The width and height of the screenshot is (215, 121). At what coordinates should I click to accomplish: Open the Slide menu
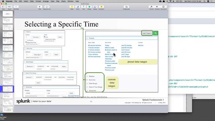tap(32, 1)
